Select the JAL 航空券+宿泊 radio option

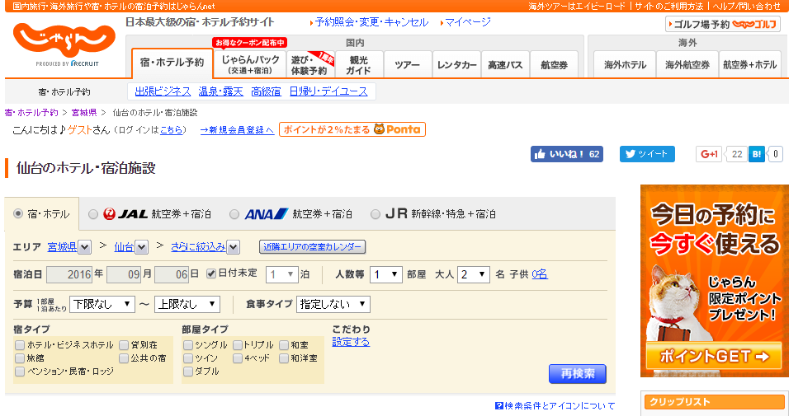coord(93,214)
